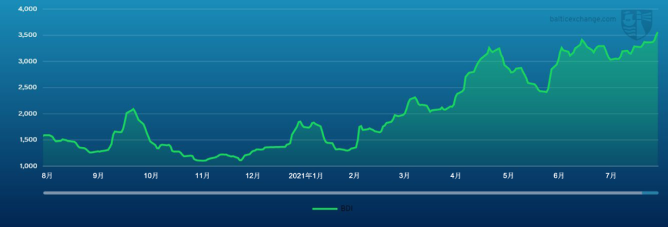The image size is (668, 227).
Task: Click the final BDI data point above 3,500
Action: pyautogui.click(x=657, y=33)
